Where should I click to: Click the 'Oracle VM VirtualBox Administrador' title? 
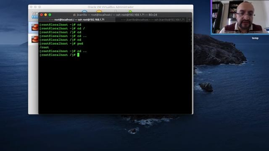(x=111, y=7)
